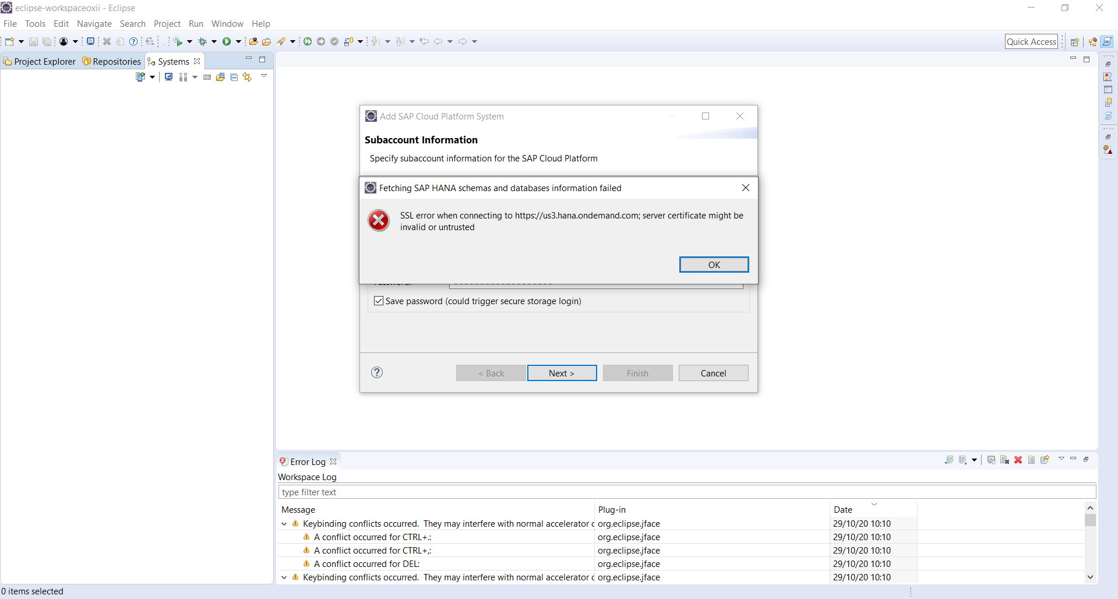Click the Open Perspective icon near Quick Access

pos(1074,41)
